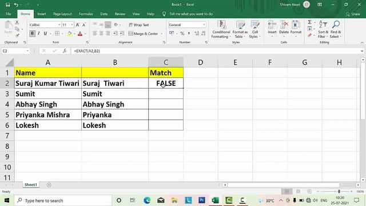Open Fill Color dropdown arrow

pyautogui.click(x=74, y=34)
